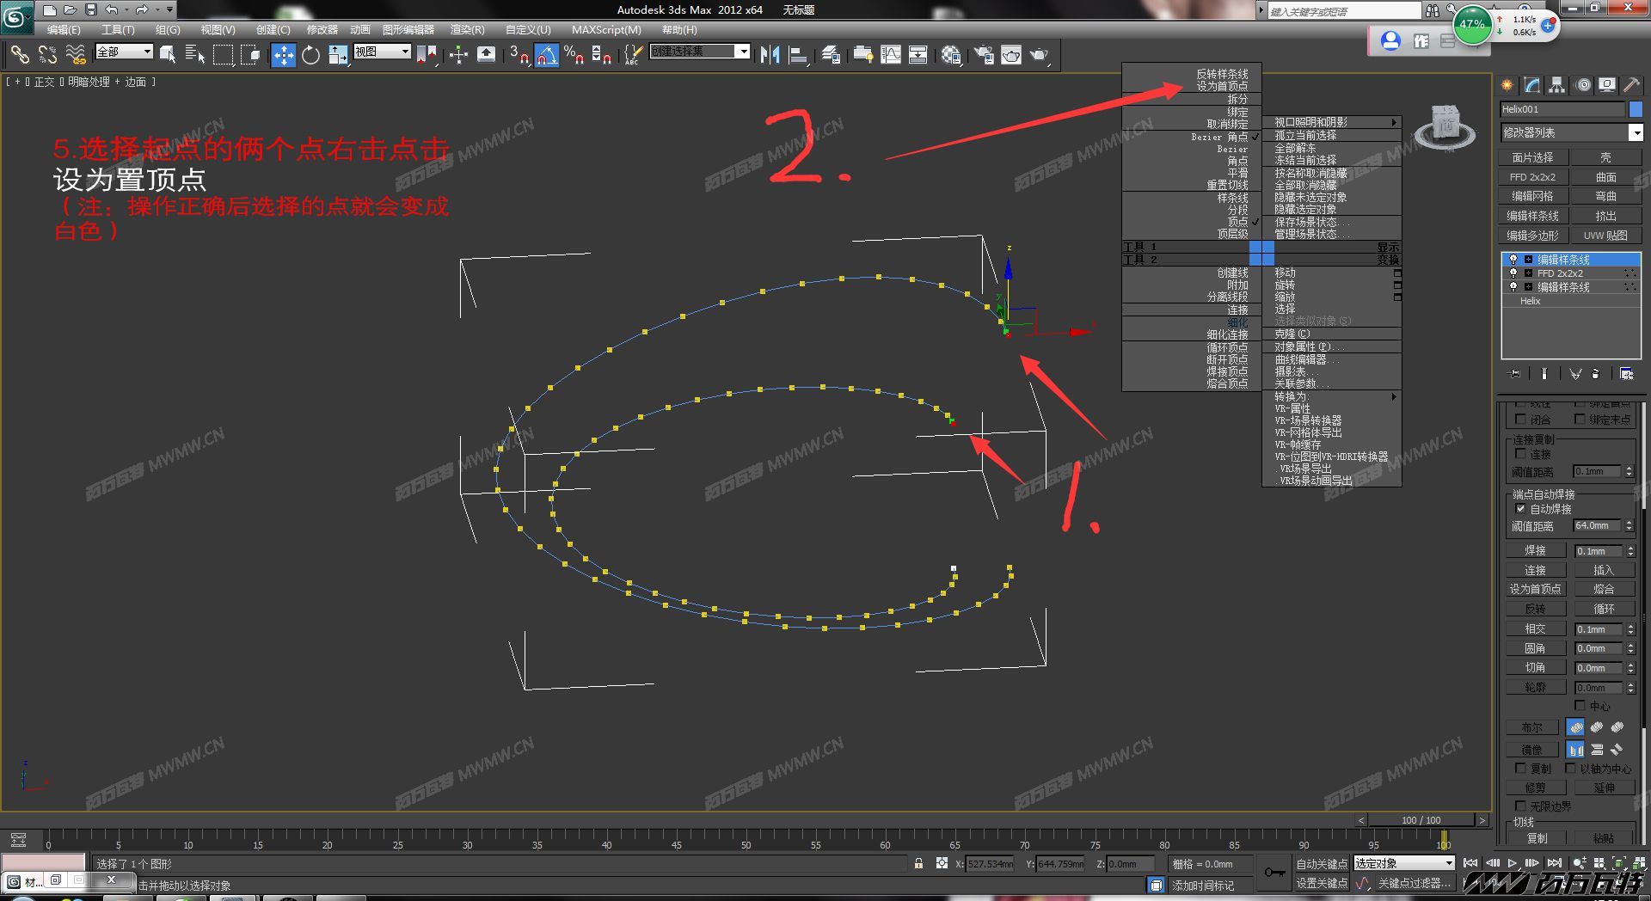Toggle the Percent Snap tool
This screenshot has height=901, width=1651.
click(574, 55)
